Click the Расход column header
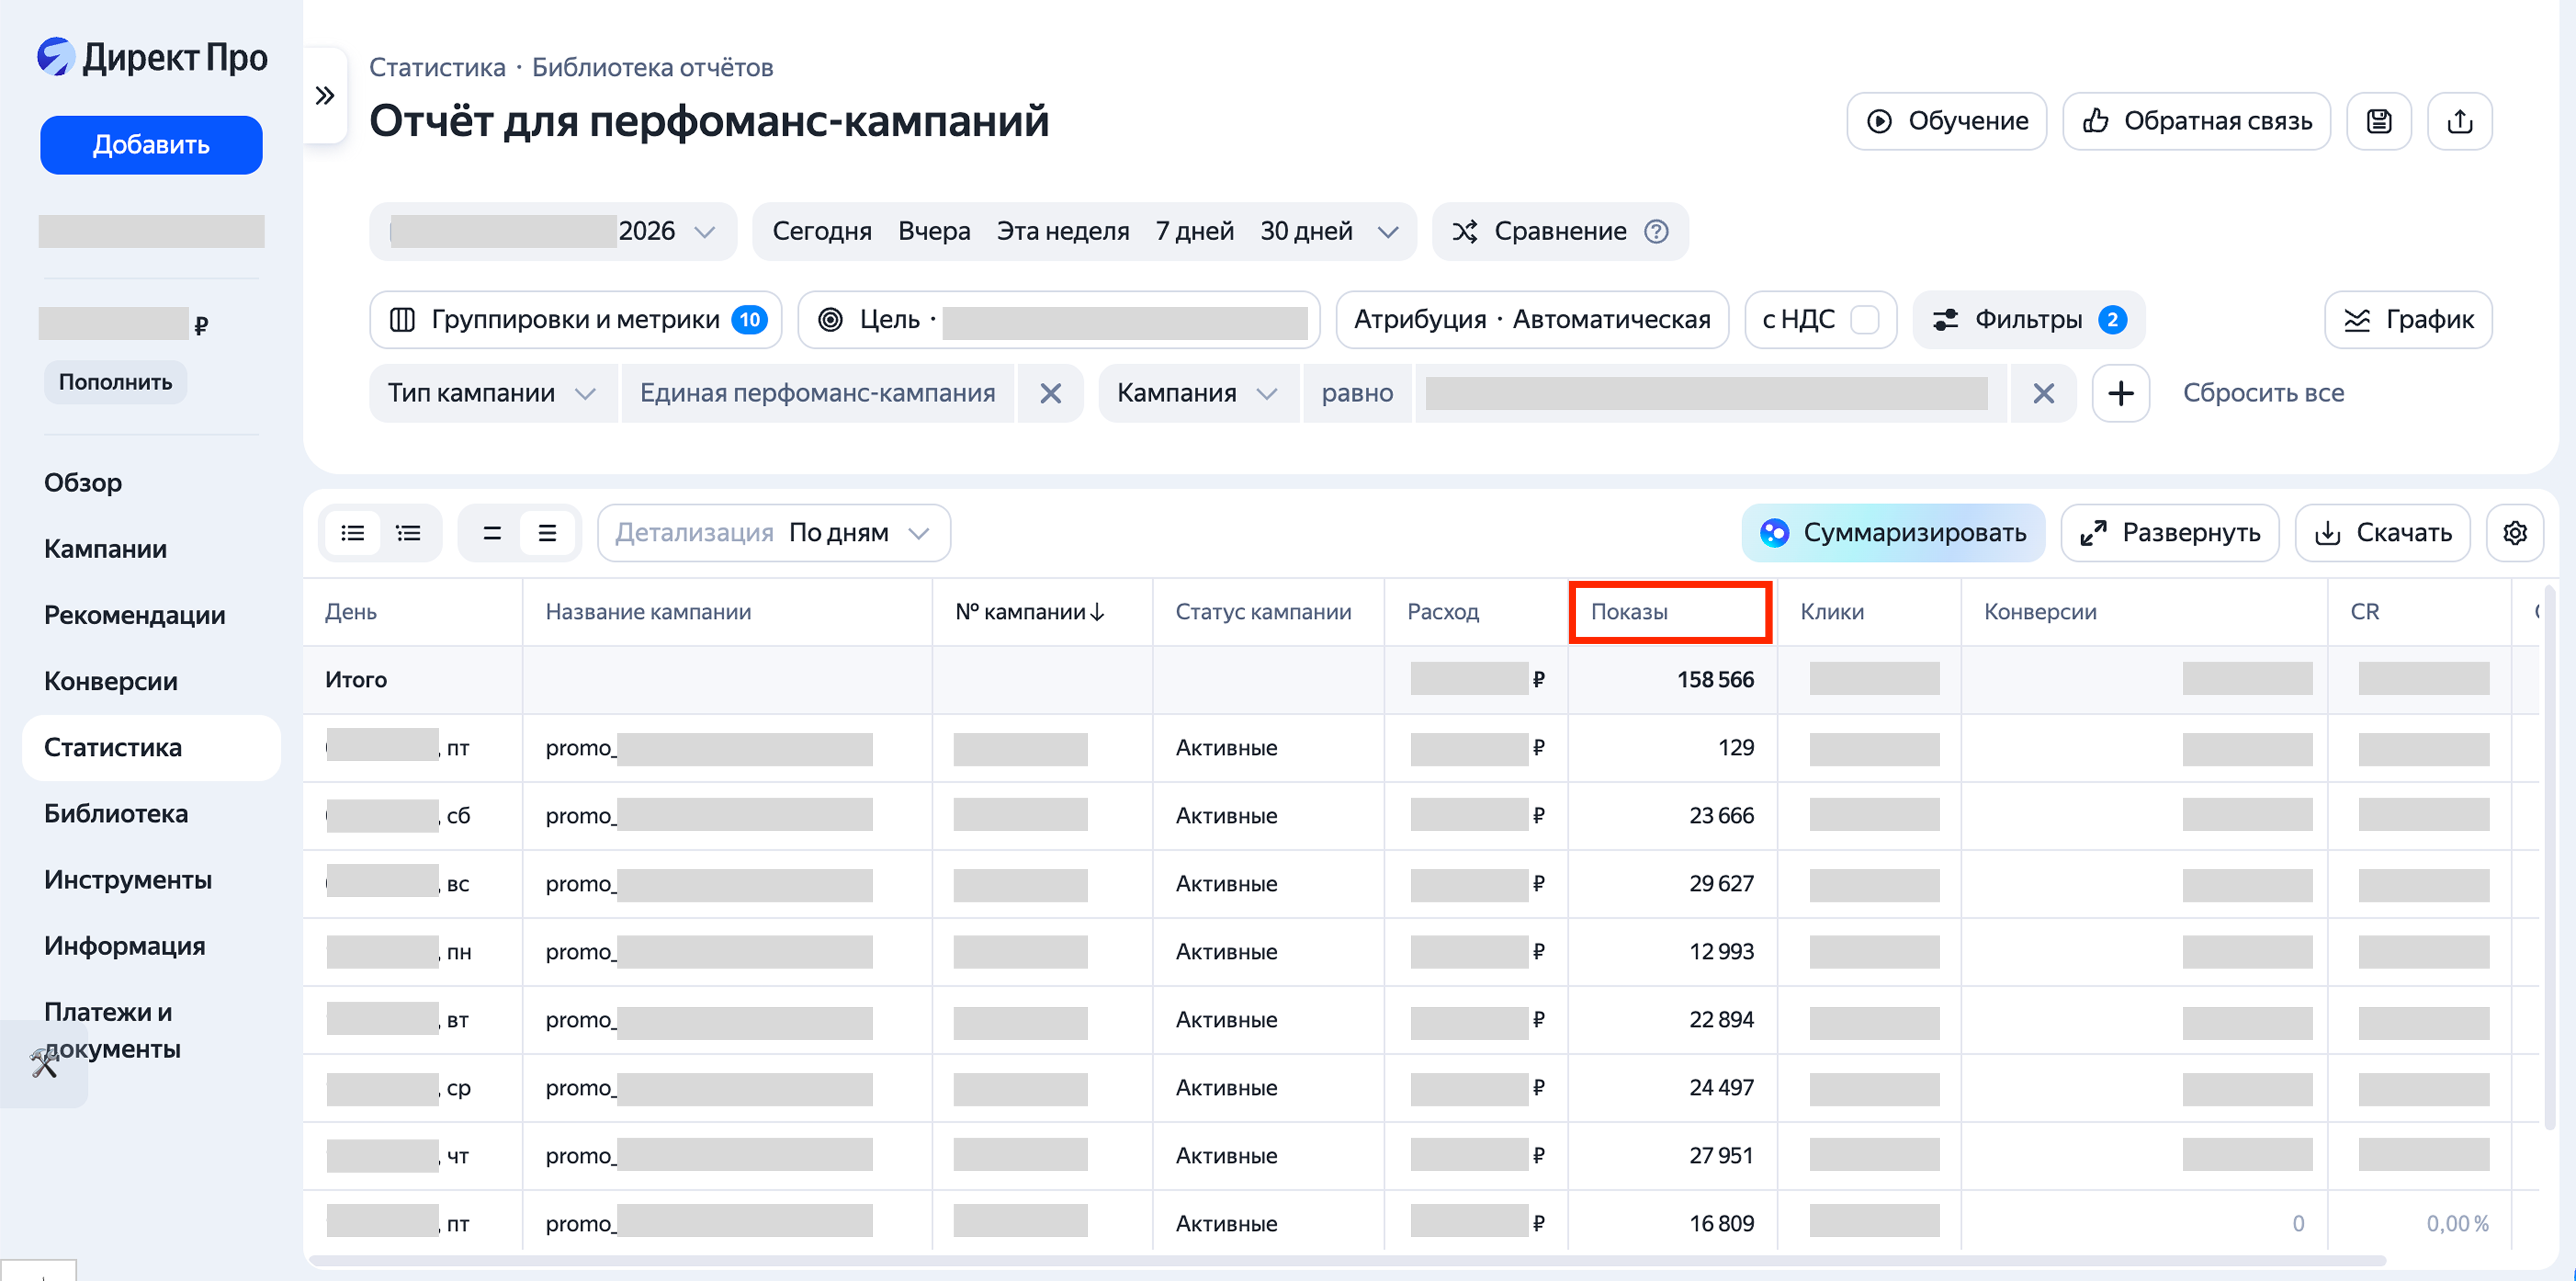 coord(1476,612)
